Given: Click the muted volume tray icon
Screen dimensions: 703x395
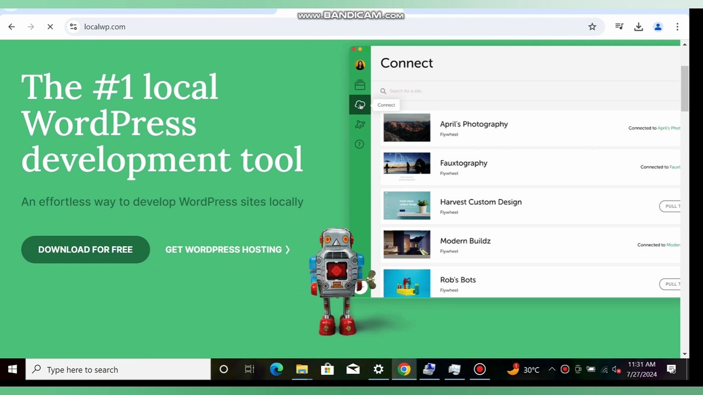Looking at the screenshot, I should 616,370.
